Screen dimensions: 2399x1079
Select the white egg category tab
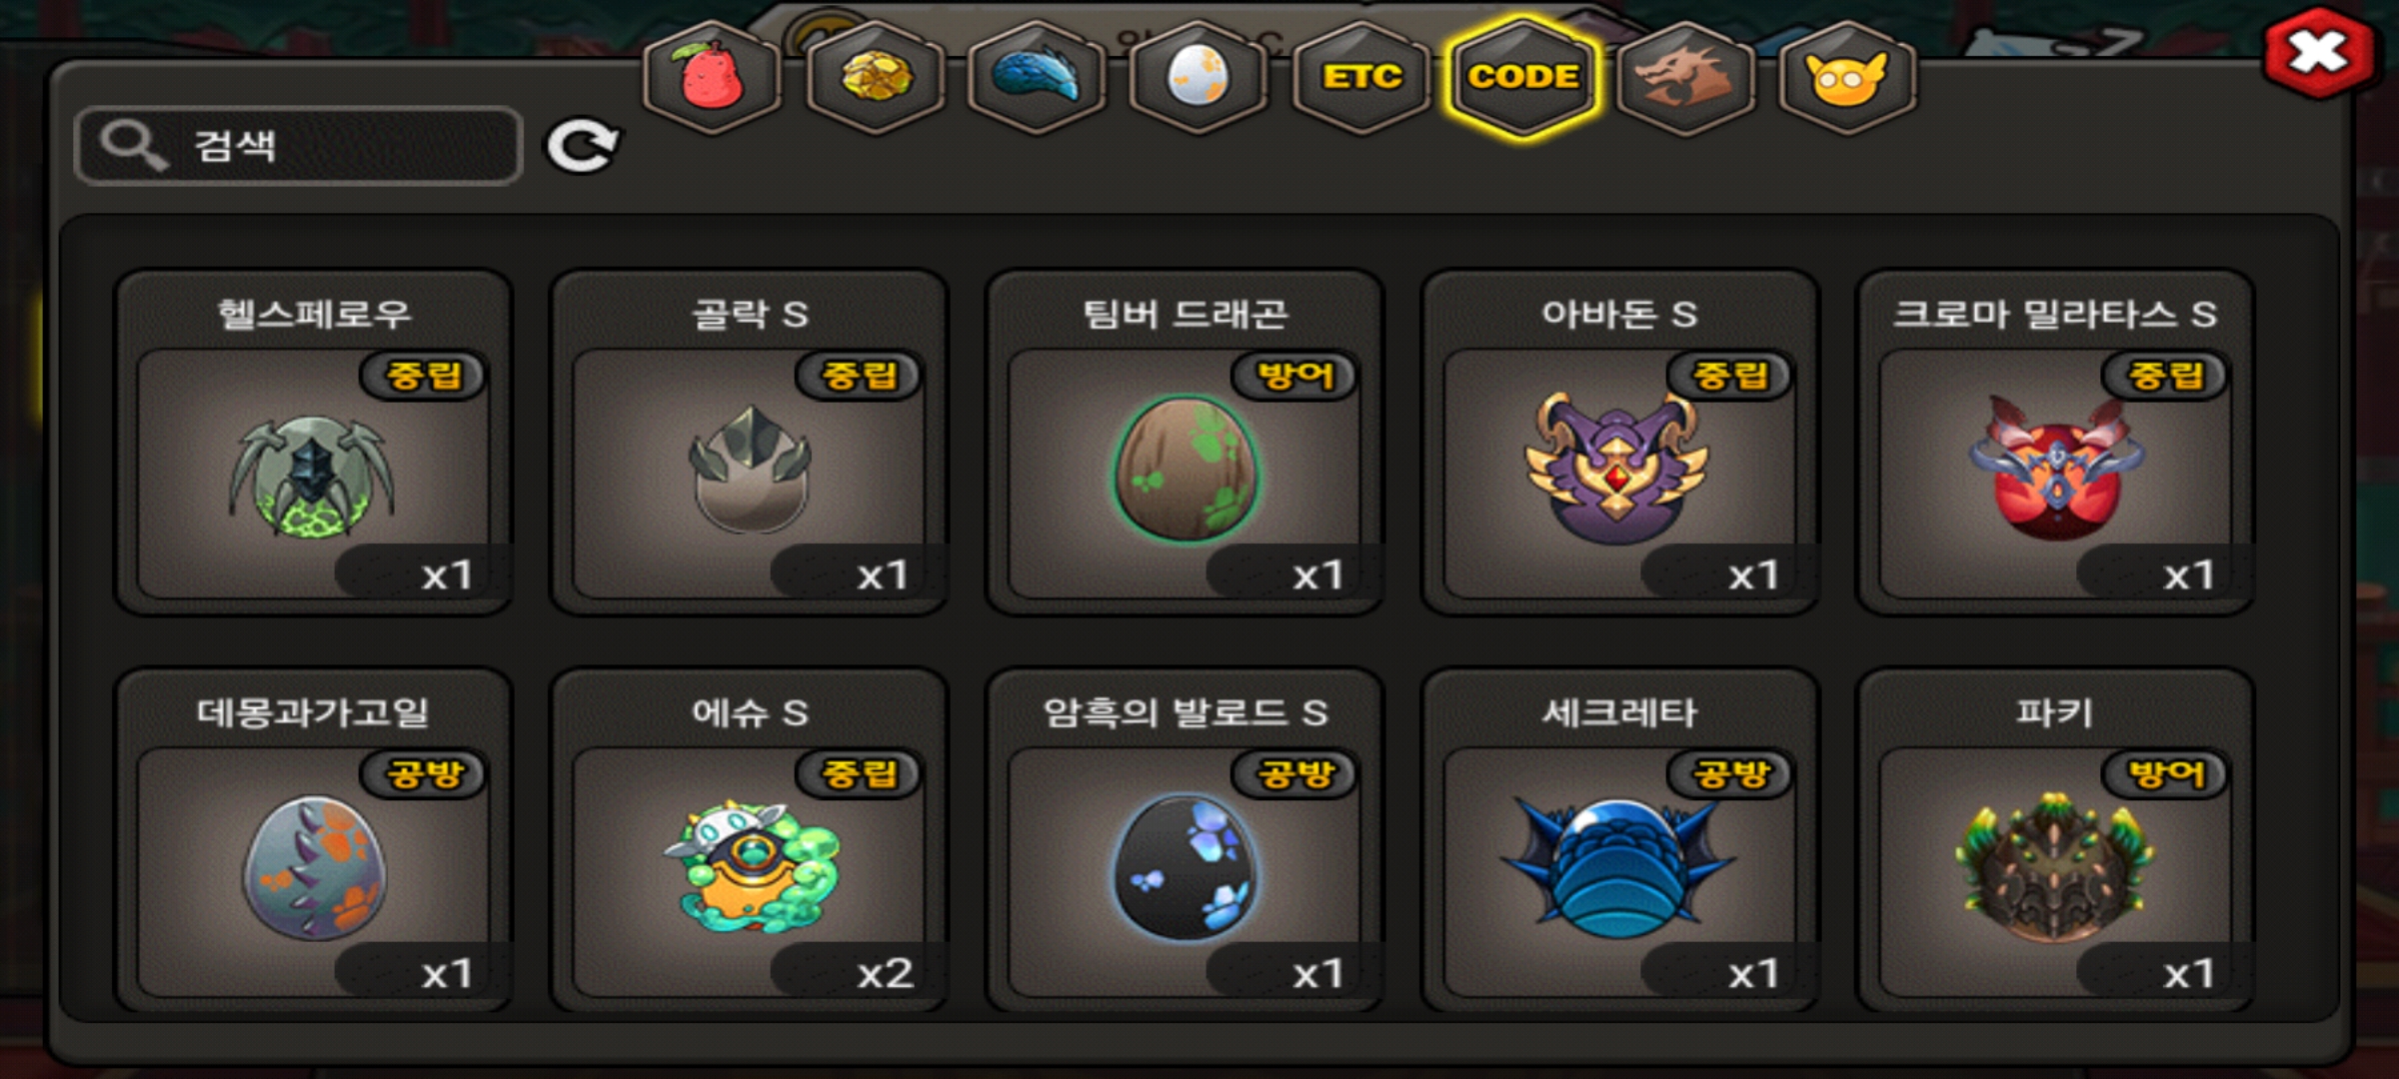1199,77
